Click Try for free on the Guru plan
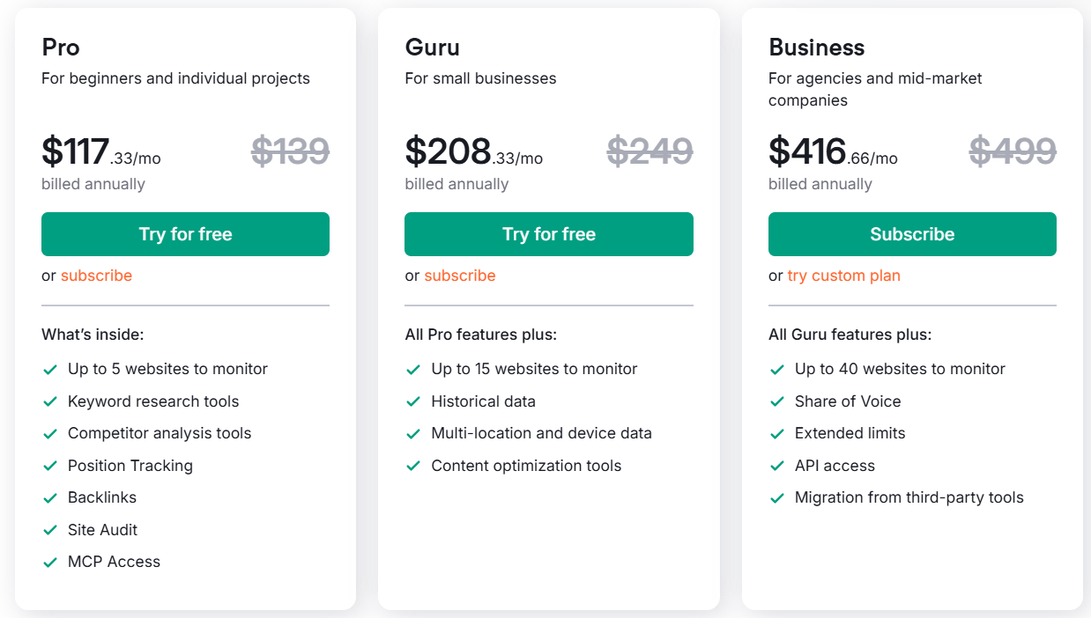This screenshot has height=618, width=1091. (548, 234)
